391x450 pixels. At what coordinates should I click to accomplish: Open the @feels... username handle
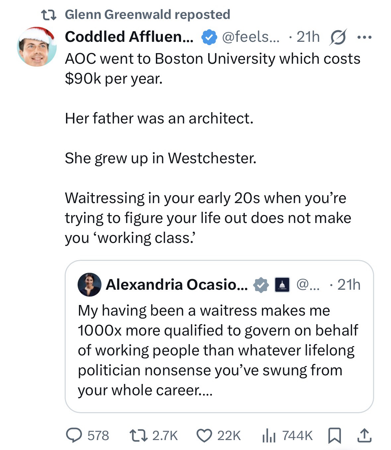click(x=250, y=37)
